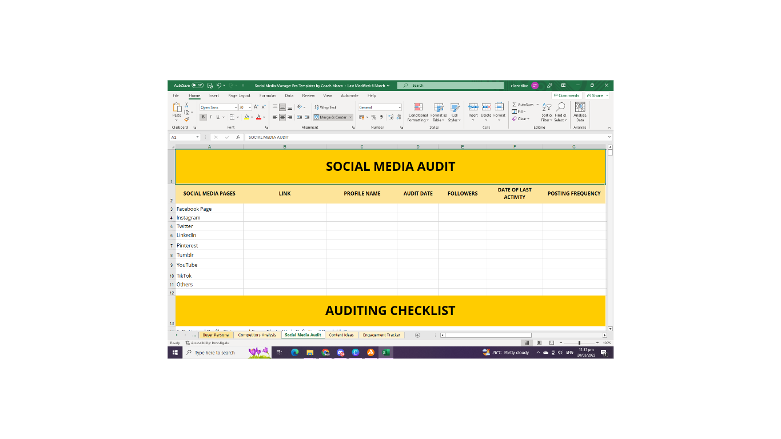Apply the yellow fill color
The height and width of the screenshot is (439, 781).
pyautogui.click(x=247, y=117)
